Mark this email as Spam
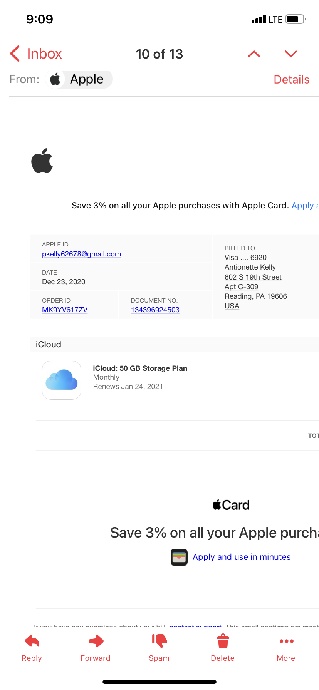This screenshot has width=319, height=690. 159,648
